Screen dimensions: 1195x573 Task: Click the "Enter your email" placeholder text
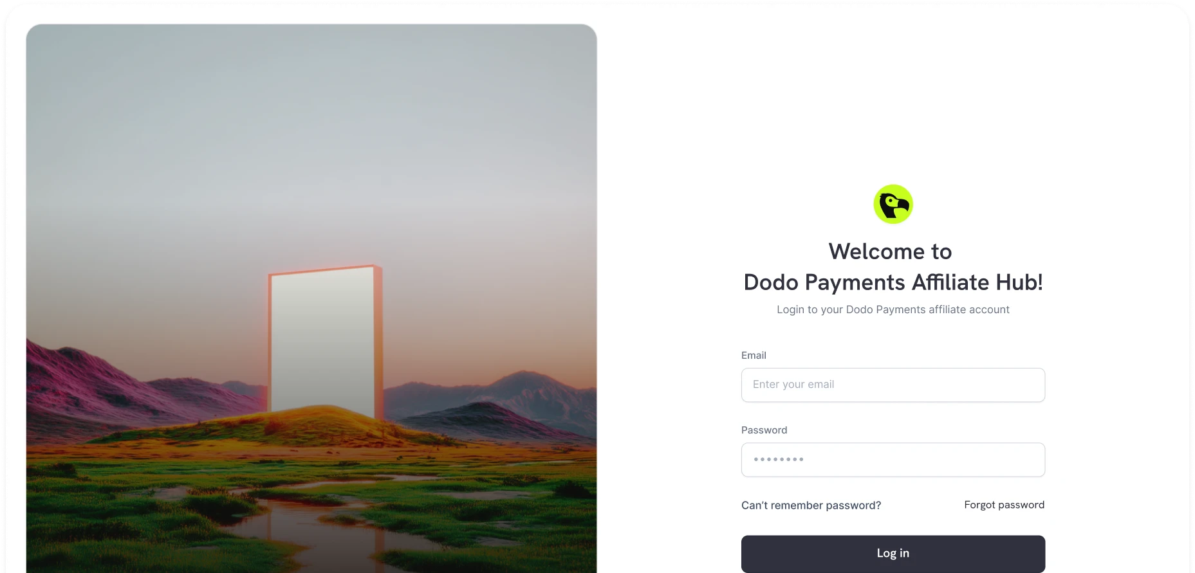pos(793,385)
